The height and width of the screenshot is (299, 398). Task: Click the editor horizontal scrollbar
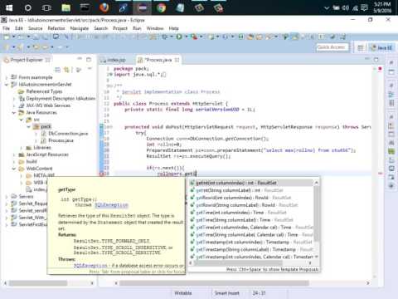click(214, 283)
